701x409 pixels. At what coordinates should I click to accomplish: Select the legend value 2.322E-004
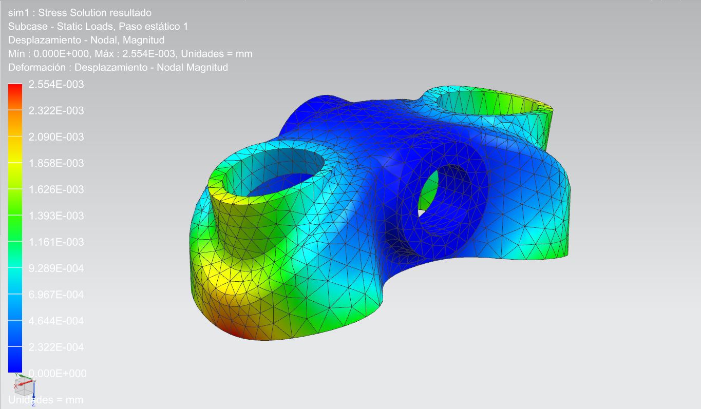(x=56, y=347)
